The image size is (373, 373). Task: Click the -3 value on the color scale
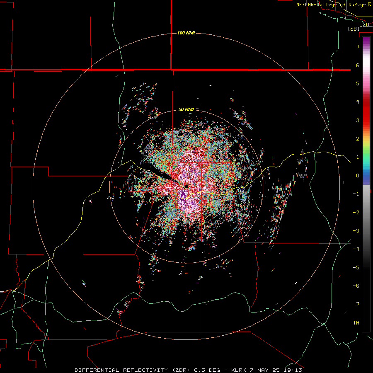click(356, 231)
